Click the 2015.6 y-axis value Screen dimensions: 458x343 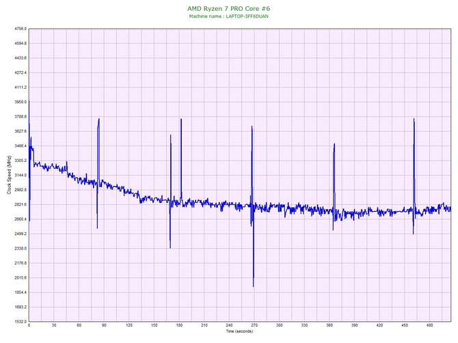(x=21, y=277)
